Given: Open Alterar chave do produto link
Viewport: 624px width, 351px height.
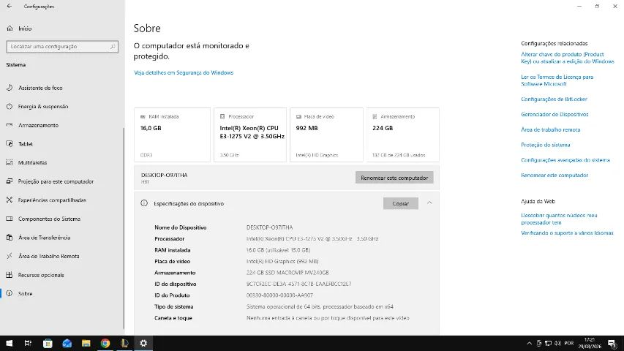Looking at the screenshot, I should pos(568,58).
